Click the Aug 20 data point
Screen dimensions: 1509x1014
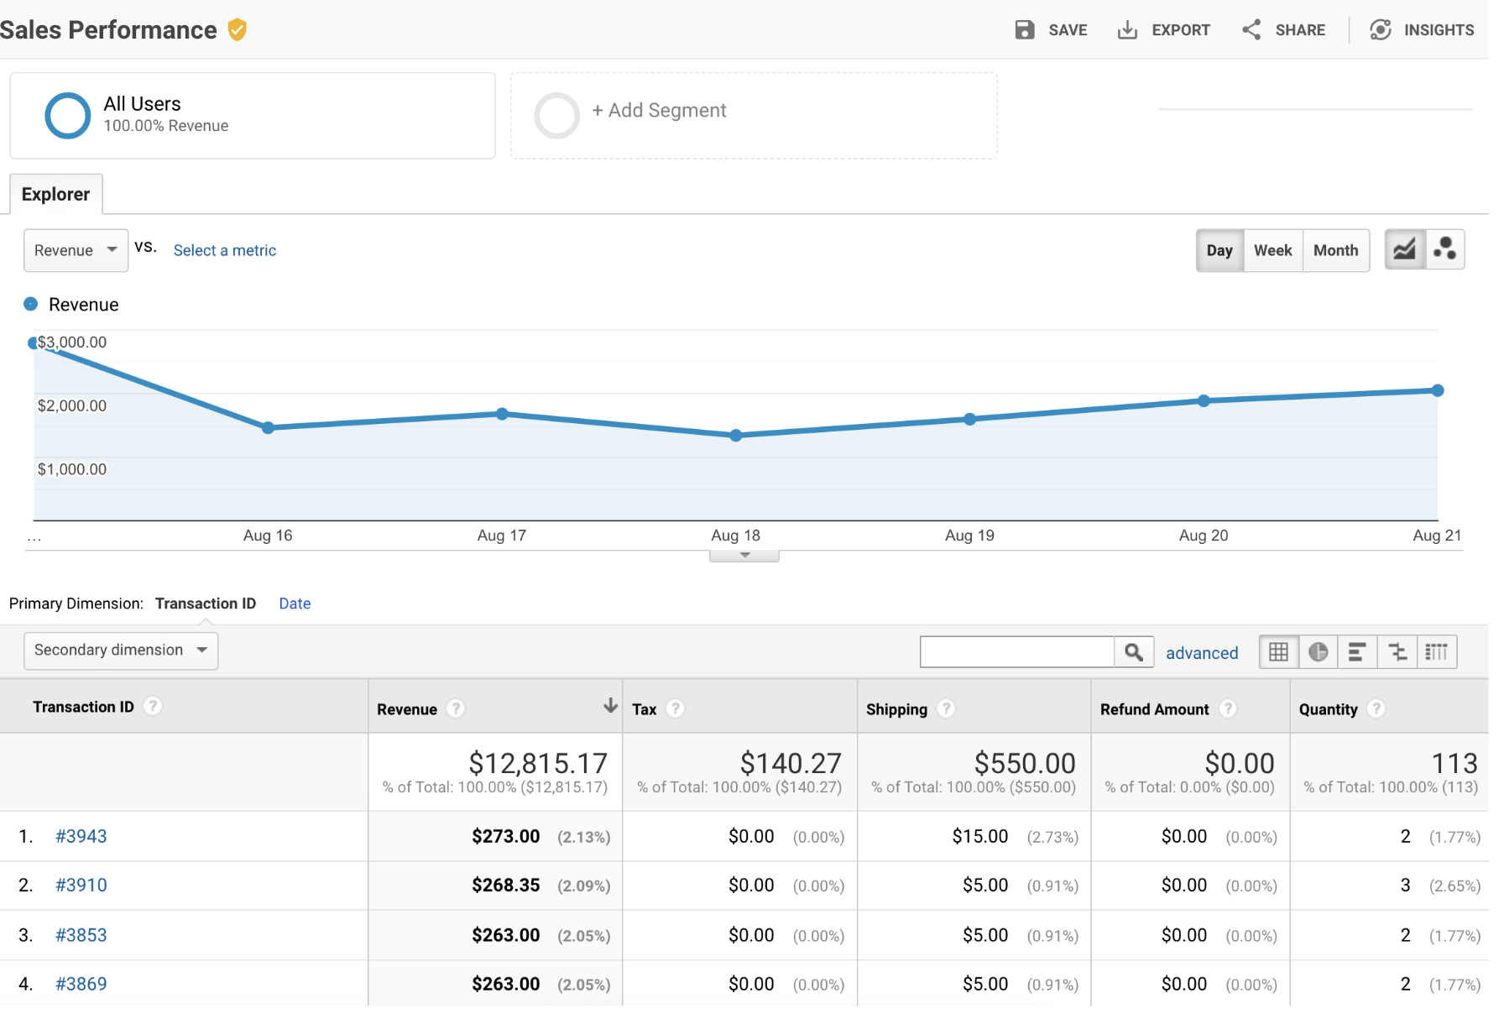1204,400
